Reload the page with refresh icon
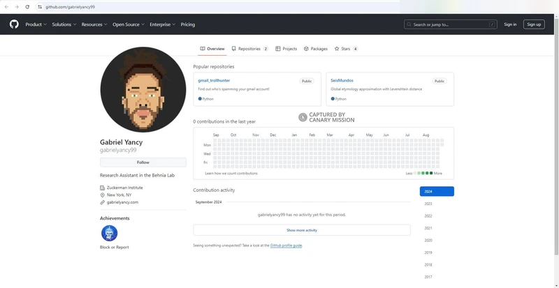This screenshot has height=288, width=559. [x=27, y=6]
